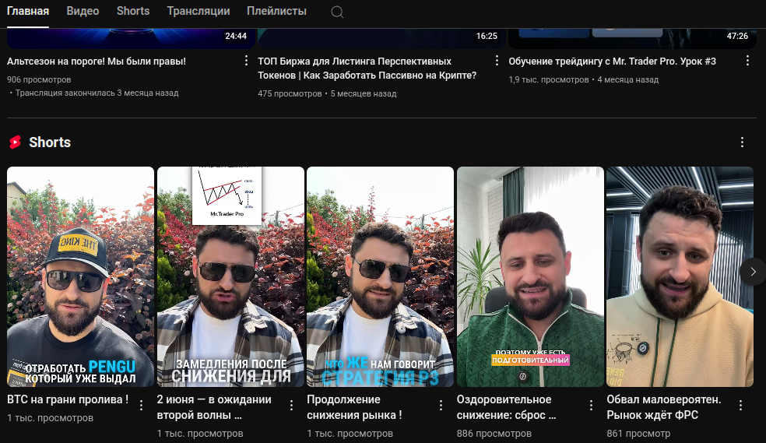Click 'Трансляция закончилась 3 месяца назад' text
This screenshot has height=443, width=766.
point(97,93)
